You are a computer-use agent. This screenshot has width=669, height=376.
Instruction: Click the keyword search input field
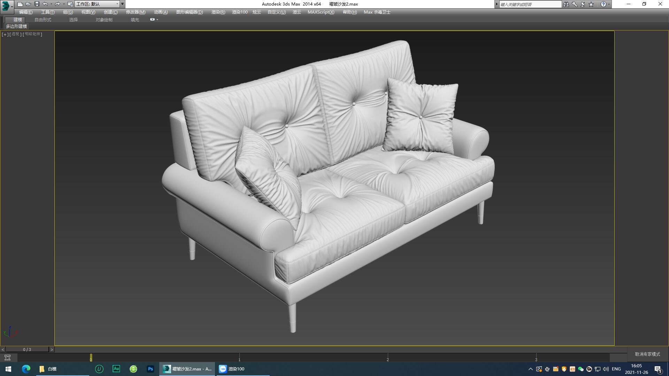click(x=530, y=4)
